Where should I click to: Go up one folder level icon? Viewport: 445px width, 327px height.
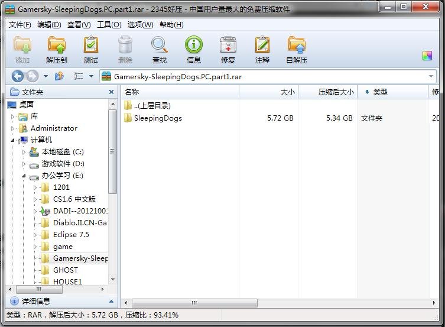[59, 76]
